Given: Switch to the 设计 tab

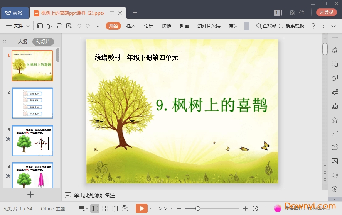Looking at the screenshot, I should (149, 26).
